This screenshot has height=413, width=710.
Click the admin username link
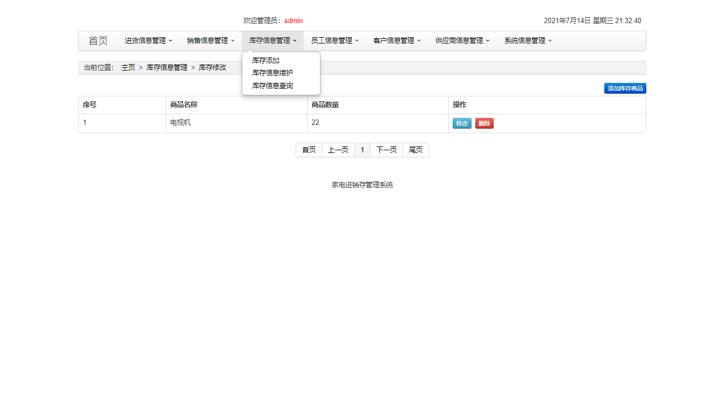[293, 20]
